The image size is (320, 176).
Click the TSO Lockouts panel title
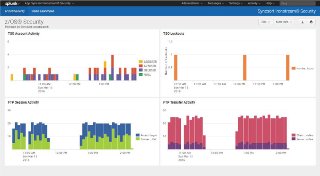pyautogui.click(x=174, y=34)
